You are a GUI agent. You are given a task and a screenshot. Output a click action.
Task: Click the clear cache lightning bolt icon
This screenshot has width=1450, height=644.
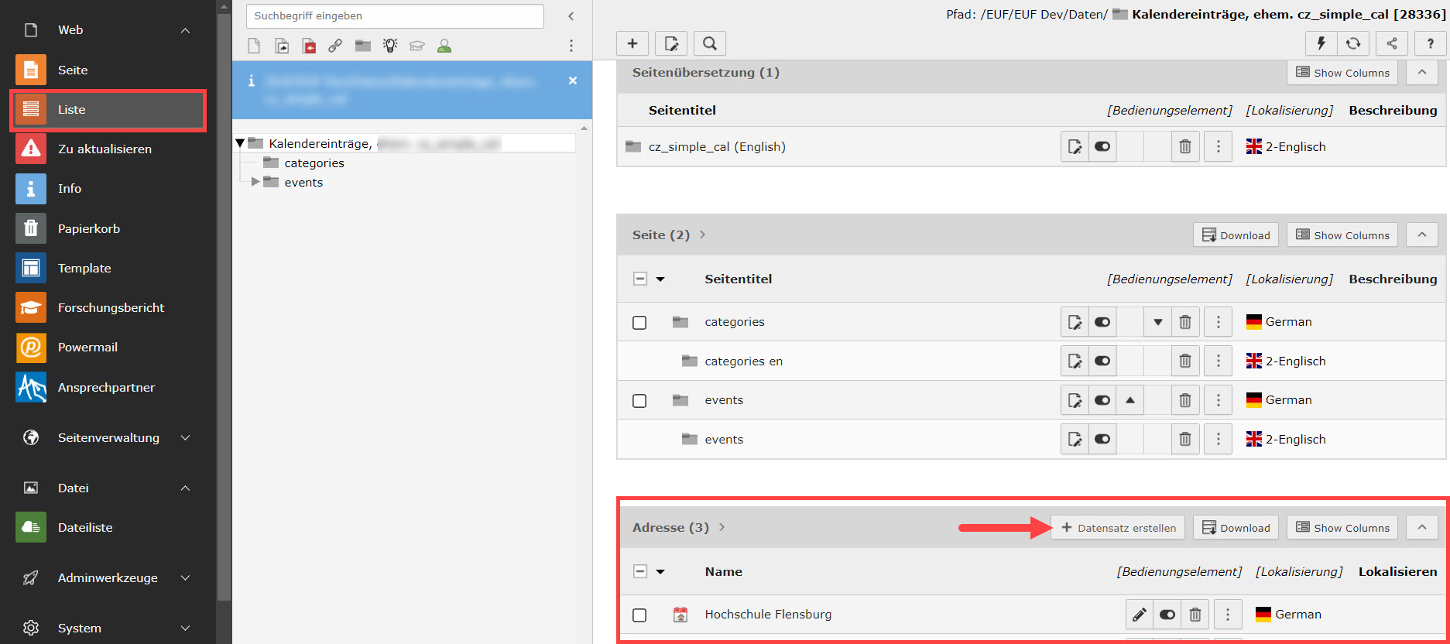click(1321, 43)
